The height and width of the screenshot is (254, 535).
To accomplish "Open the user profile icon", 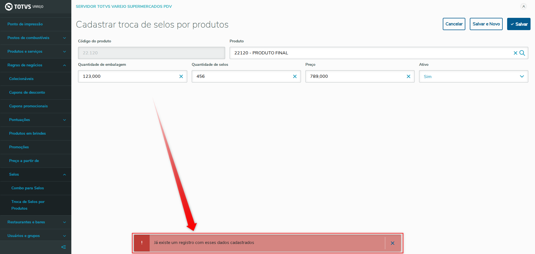I will pos(524,6).
